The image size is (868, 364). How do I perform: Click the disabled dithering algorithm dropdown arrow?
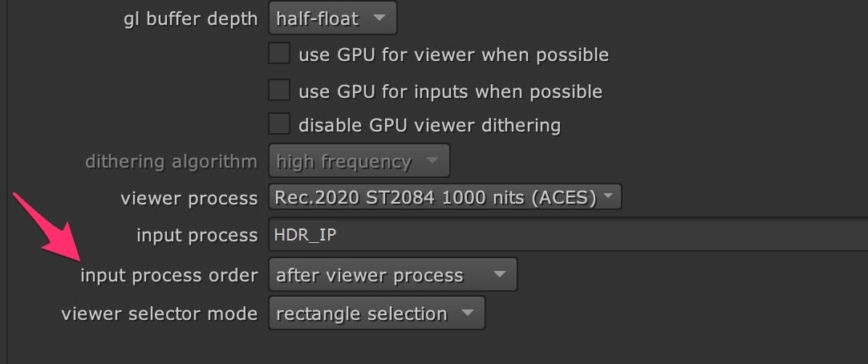click(432, 161)
